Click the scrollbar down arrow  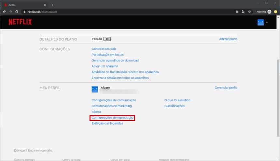click(x=278, y=159)
